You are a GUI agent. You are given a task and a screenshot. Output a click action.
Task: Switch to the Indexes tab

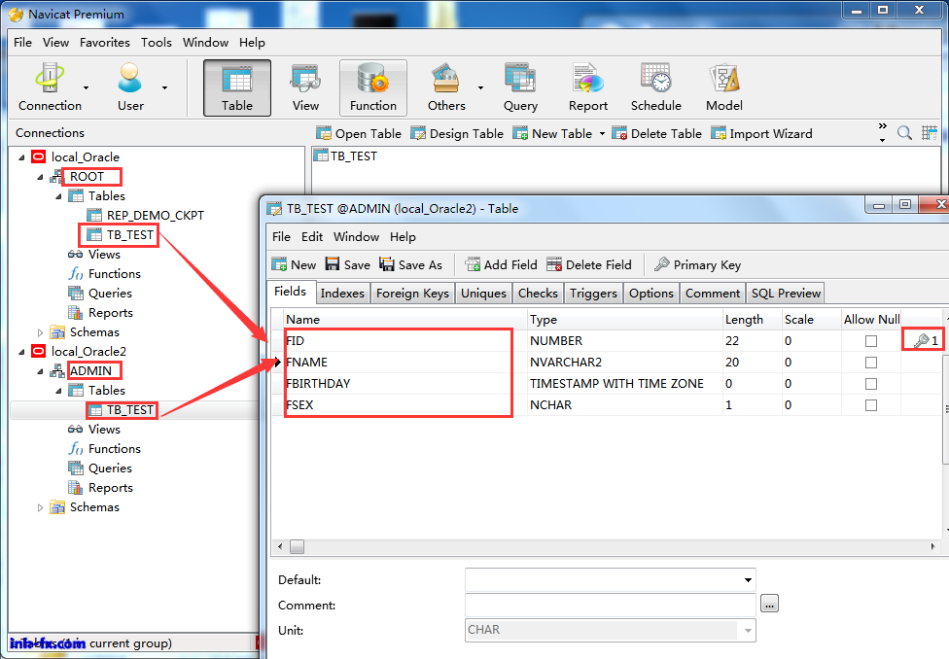click(342, 293)
